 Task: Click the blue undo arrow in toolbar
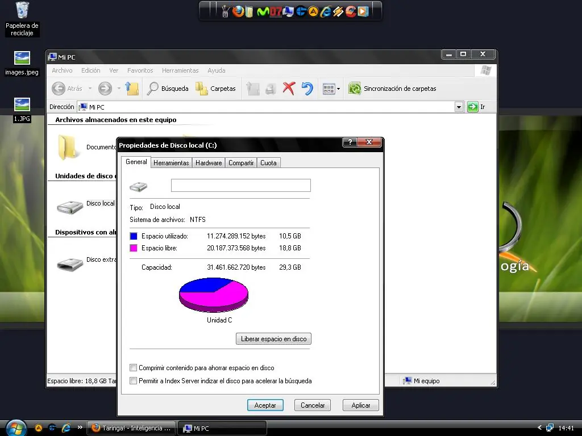tap(307, 89)
